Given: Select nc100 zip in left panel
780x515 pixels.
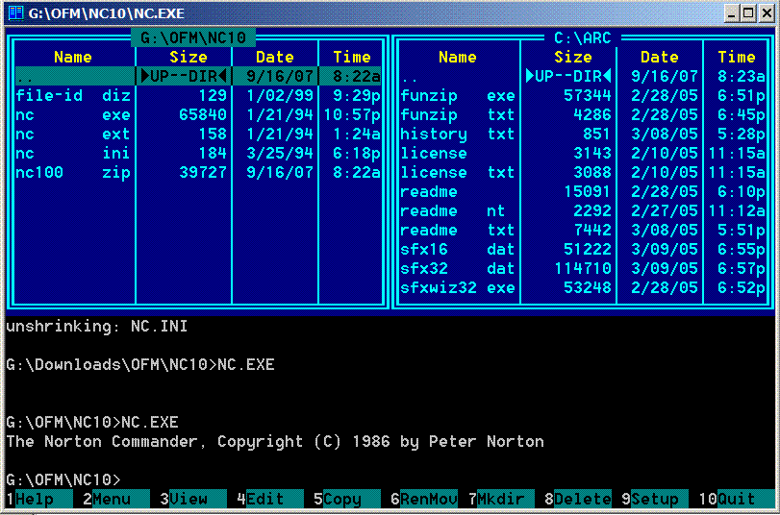Looking at the screenshot, I should pyautogui.click(x=73, y=173).
